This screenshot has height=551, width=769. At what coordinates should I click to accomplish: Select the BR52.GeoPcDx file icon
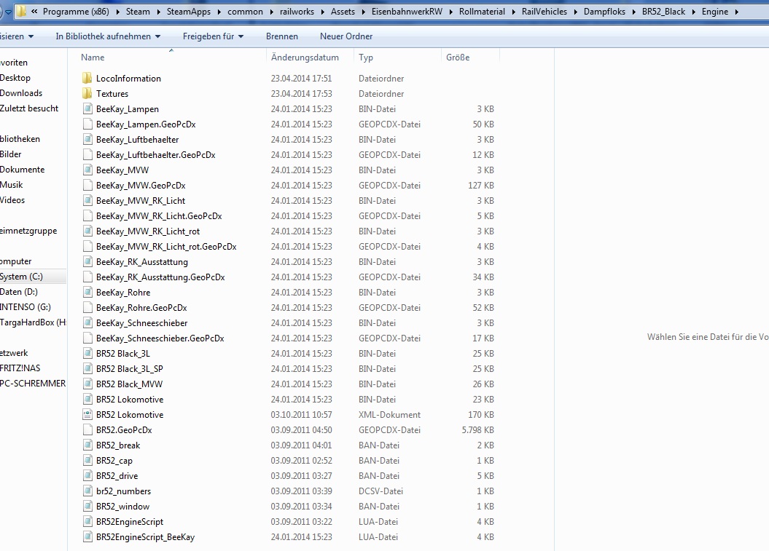point(87,430)
